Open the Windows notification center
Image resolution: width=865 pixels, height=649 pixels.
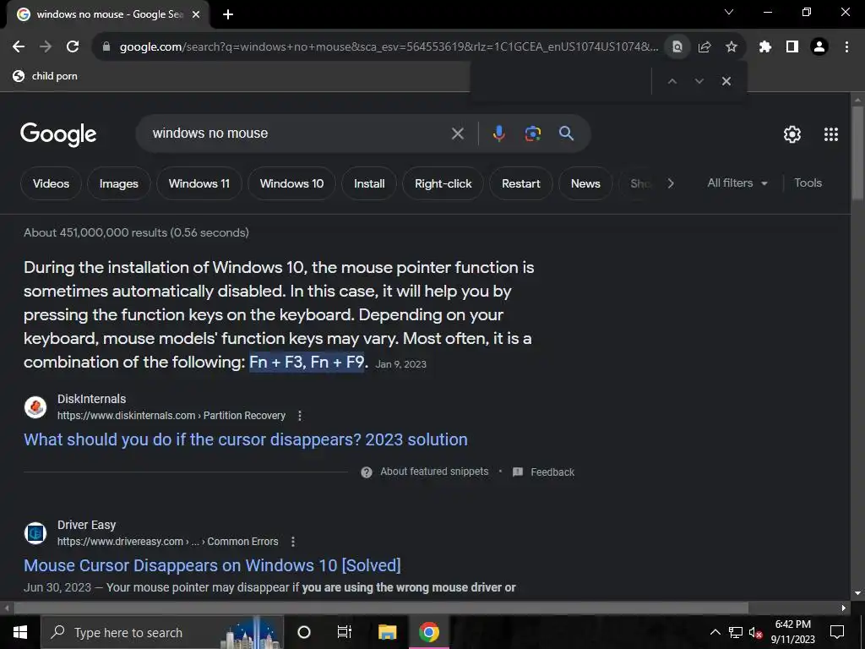click(x=837, y=632)
